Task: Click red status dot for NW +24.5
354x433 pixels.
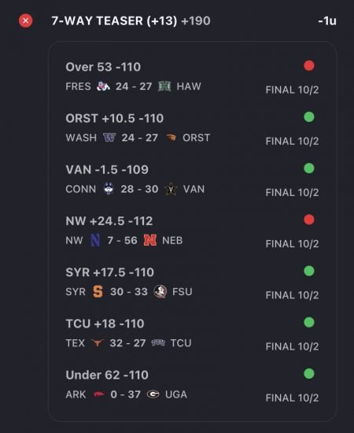Action: point(309,220)
